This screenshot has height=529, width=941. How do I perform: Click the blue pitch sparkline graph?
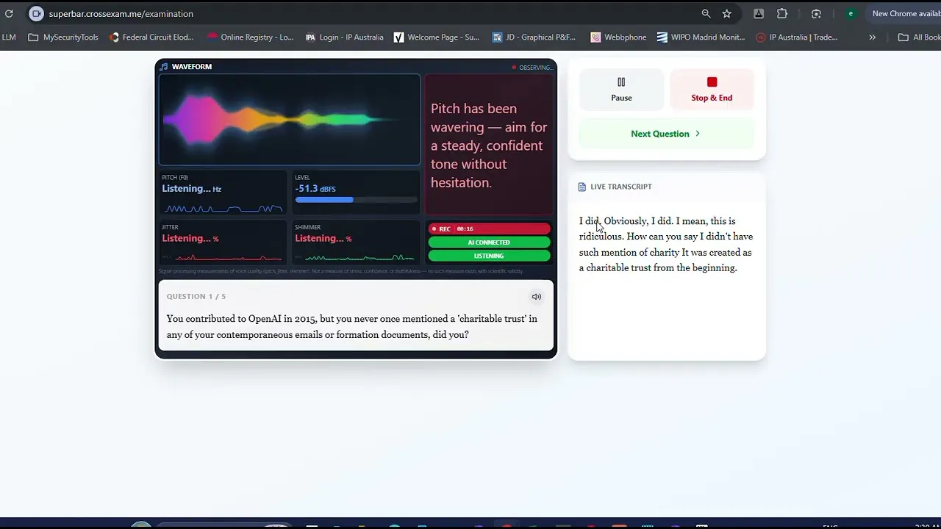point(223,209)
